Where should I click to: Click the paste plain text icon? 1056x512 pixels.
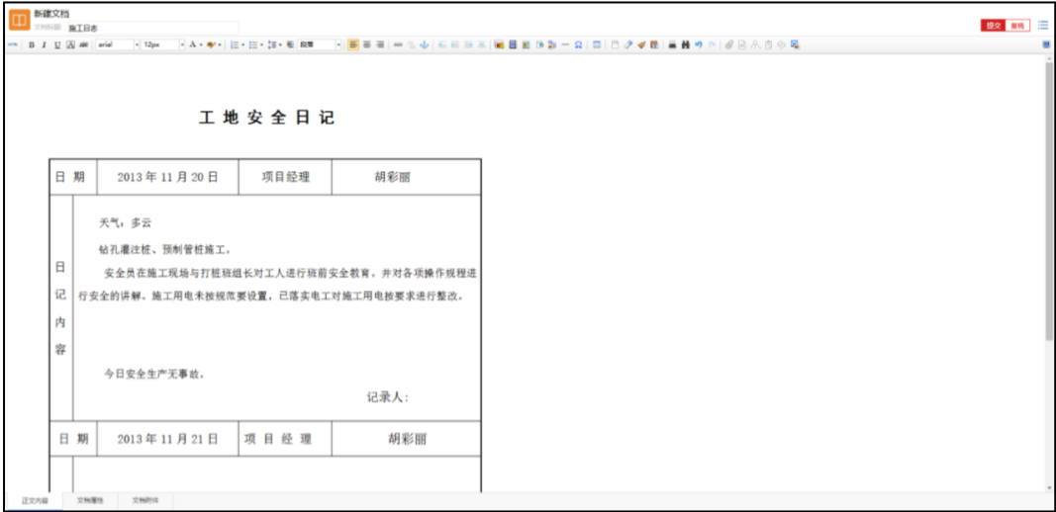(654, 45)
